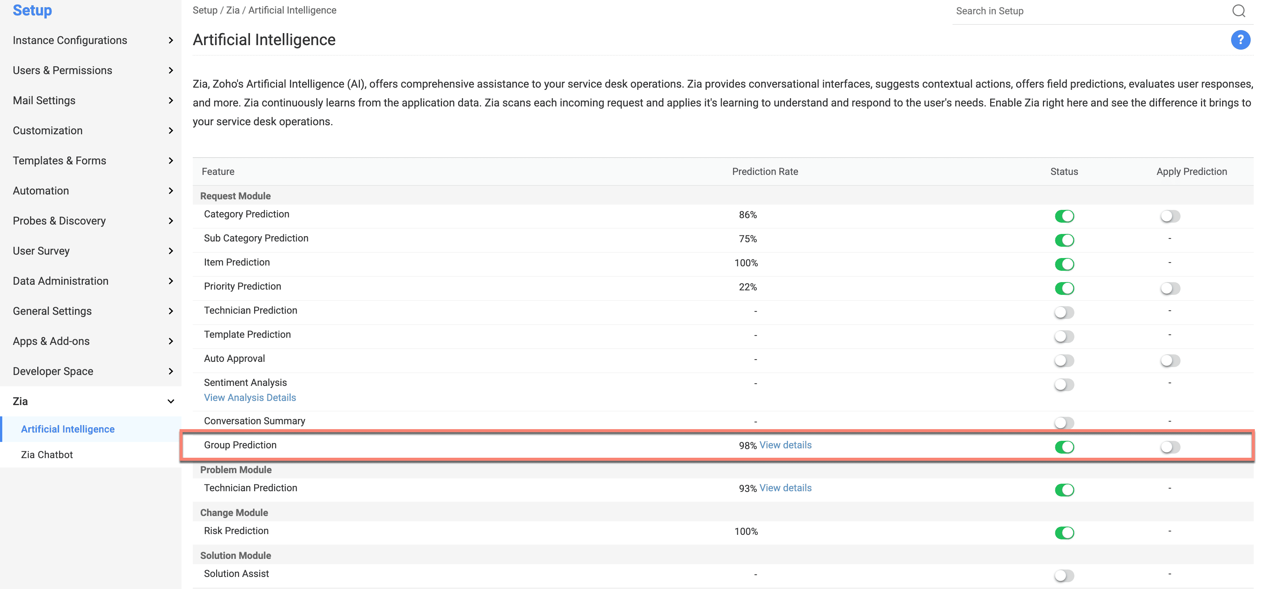
Task: Open View Analysis Details link
Action: click(250, 398)
